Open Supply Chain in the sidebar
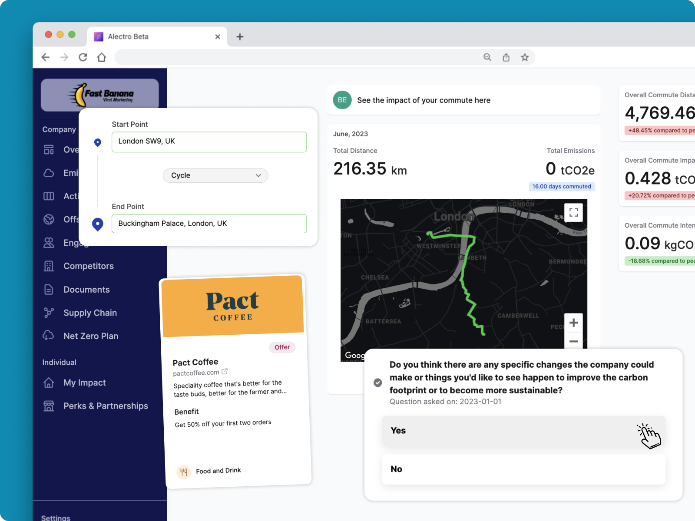Image resolution: width=695 pixels, height=521 pixels. pyautogui.click(x=90, y=313)
